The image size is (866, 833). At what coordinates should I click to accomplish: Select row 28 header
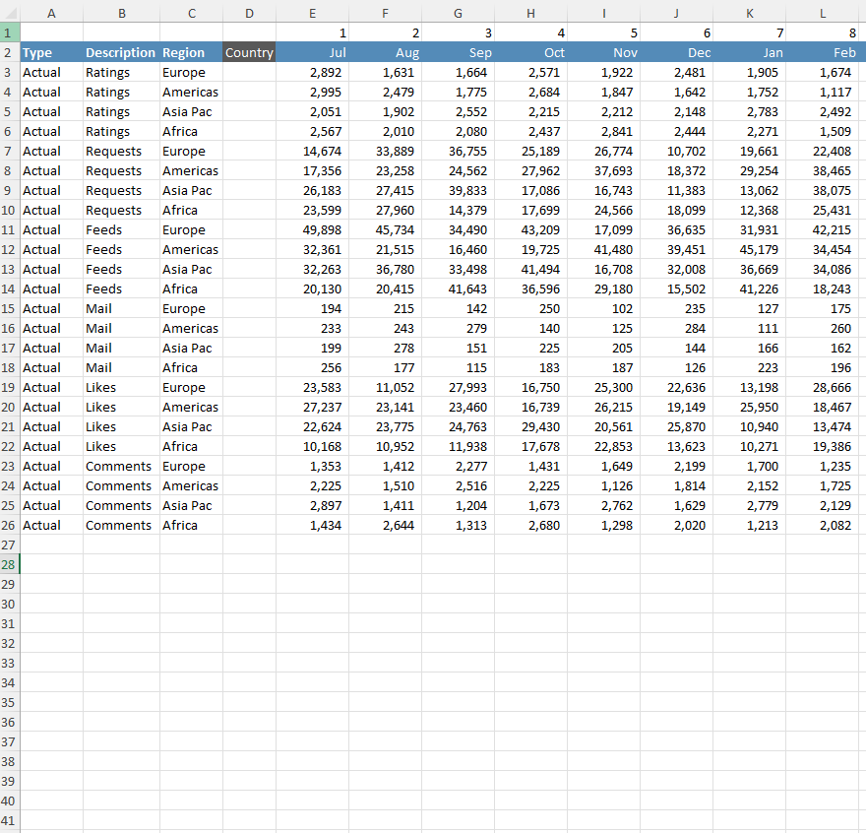(x=8, y=564)
